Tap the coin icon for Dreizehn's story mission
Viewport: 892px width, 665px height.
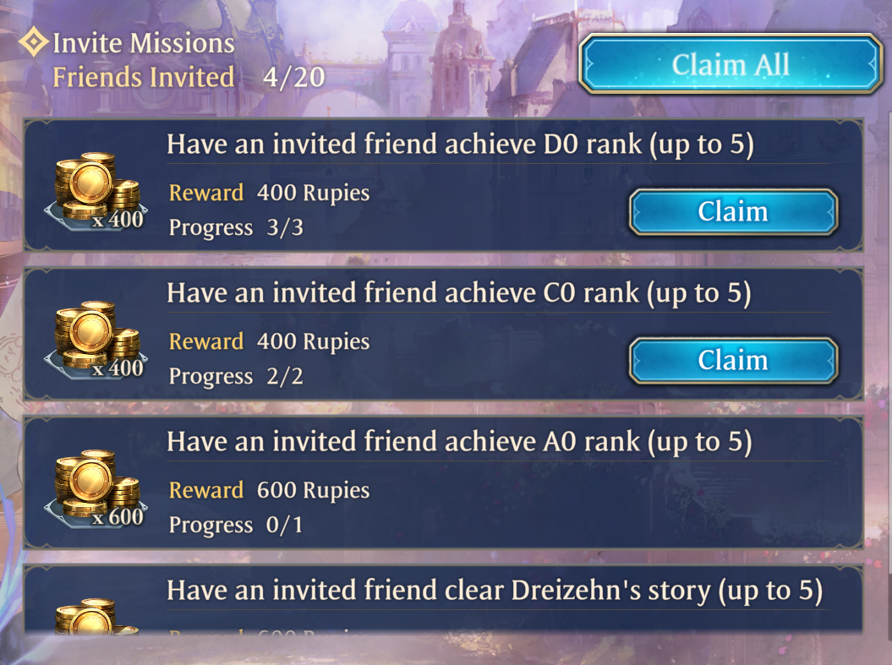coord(96,615)
